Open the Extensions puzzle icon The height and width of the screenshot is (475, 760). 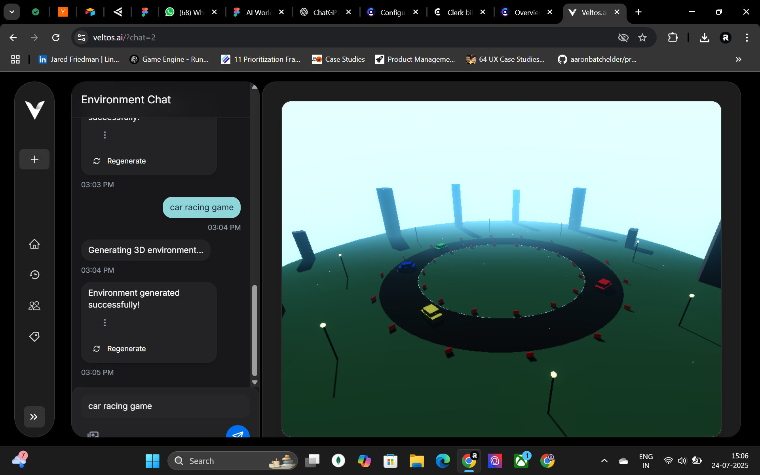tap(673, 38)
